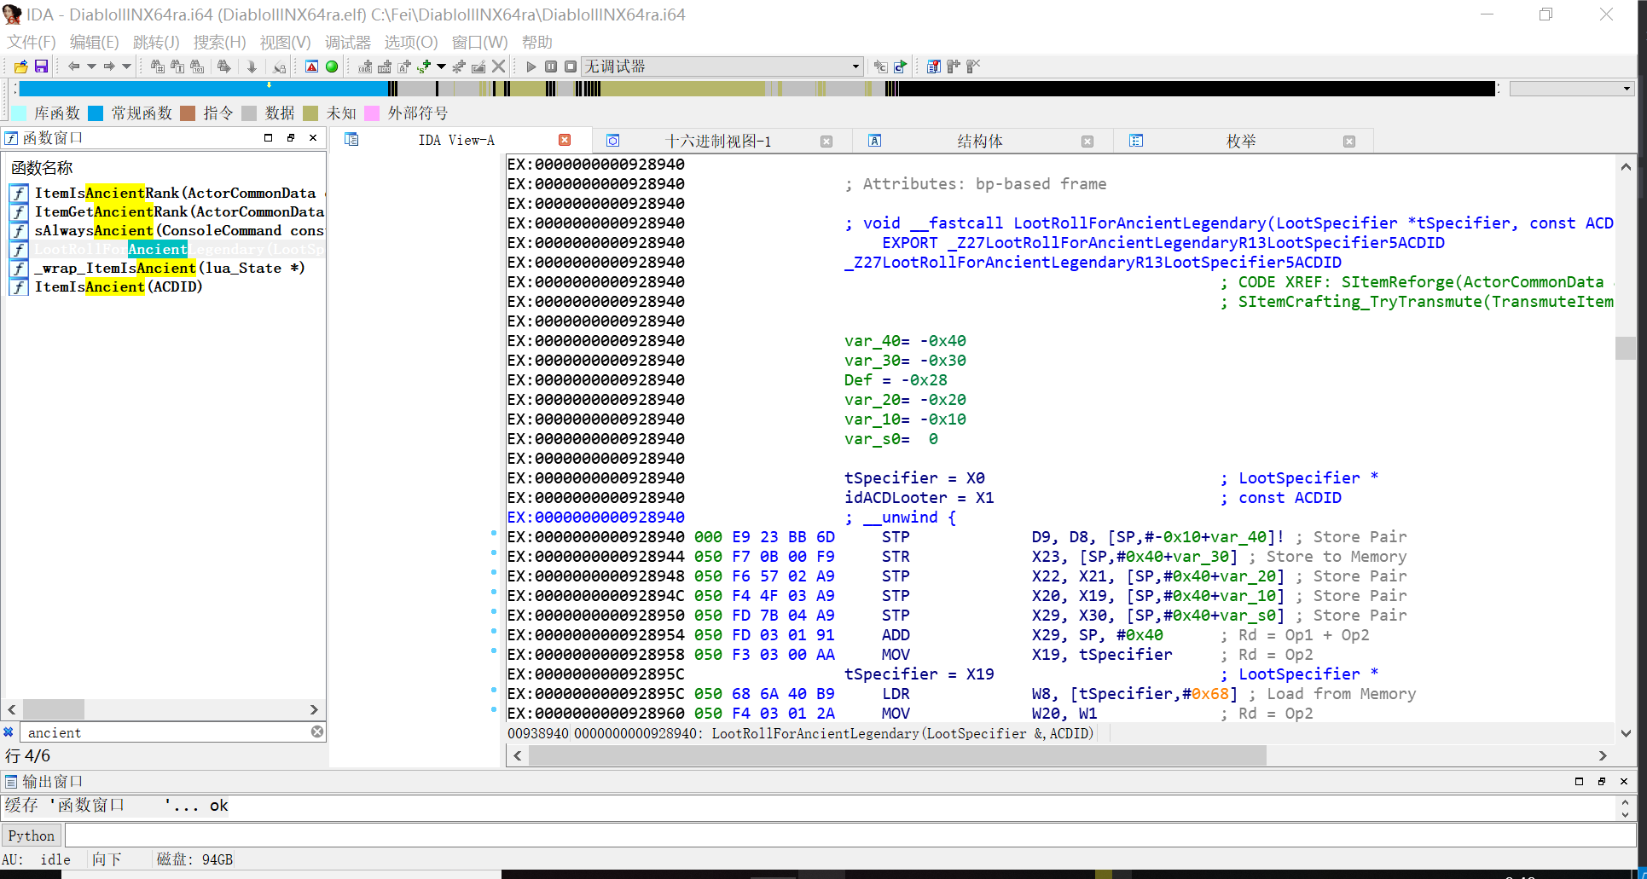This screenshot has height=879, width=1647.
Task: Click the 'ancient' filter input field
Action: click(x=166, y=732)
